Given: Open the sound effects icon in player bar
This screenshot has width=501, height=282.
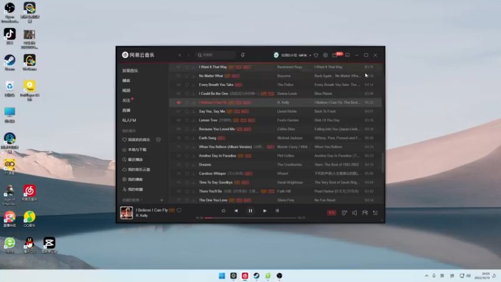Looking at the screenshot, I should 344,212.
